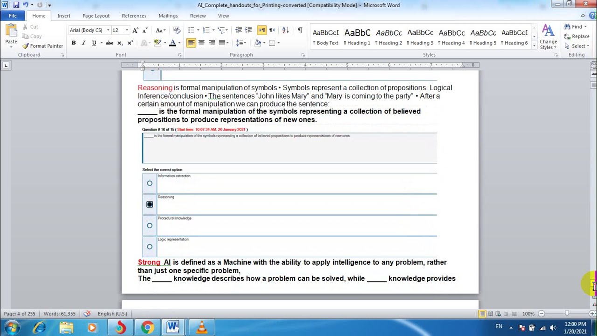Select the Information extraction radio option

coord(149,183)
